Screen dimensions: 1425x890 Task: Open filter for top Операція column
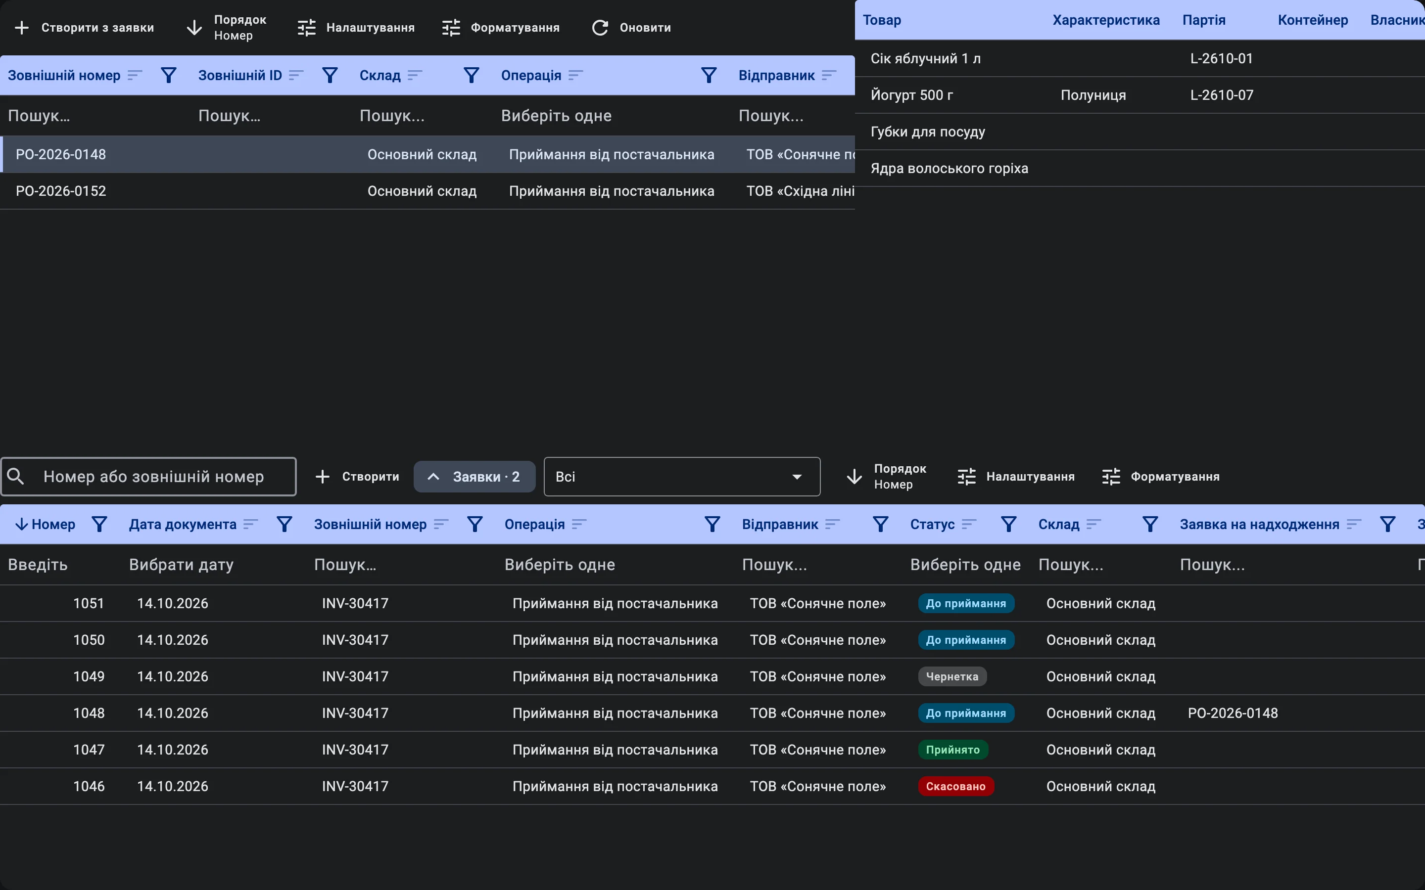click(x=709, y=75)
